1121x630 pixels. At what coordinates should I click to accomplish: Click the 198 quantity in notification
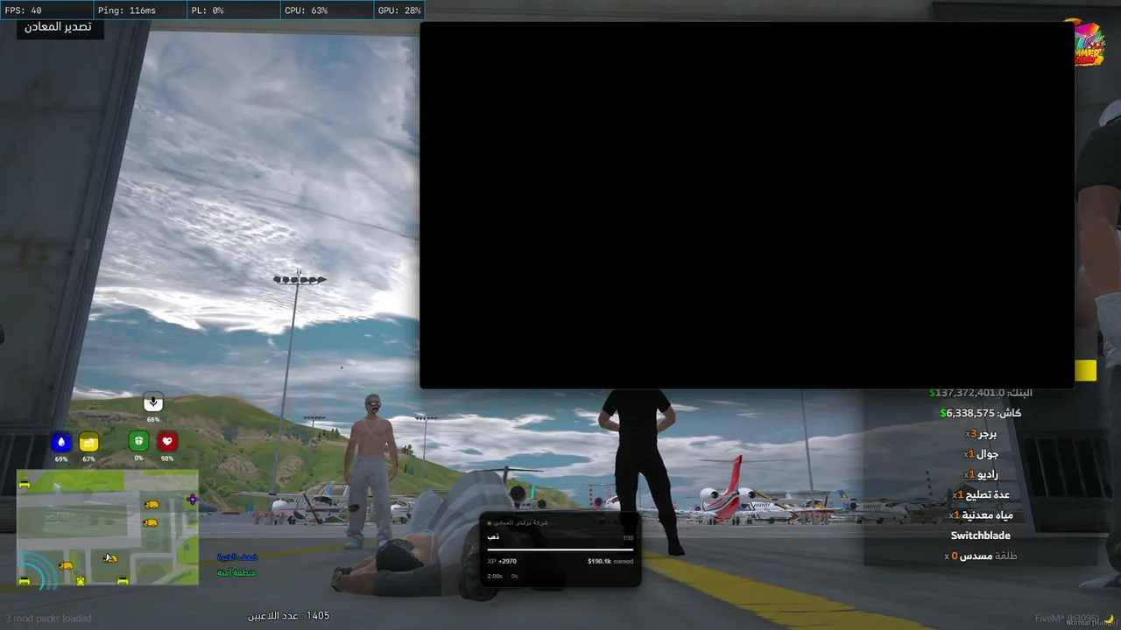tap(628, 538)
